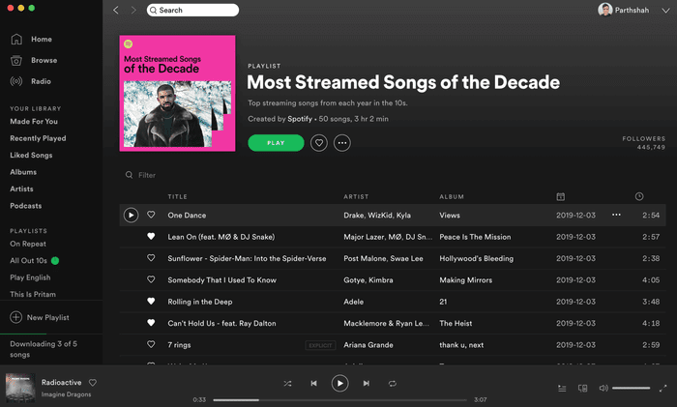Click the Radioactive album thumbnail
Screen dimensions: 677x407
point(20,388)
